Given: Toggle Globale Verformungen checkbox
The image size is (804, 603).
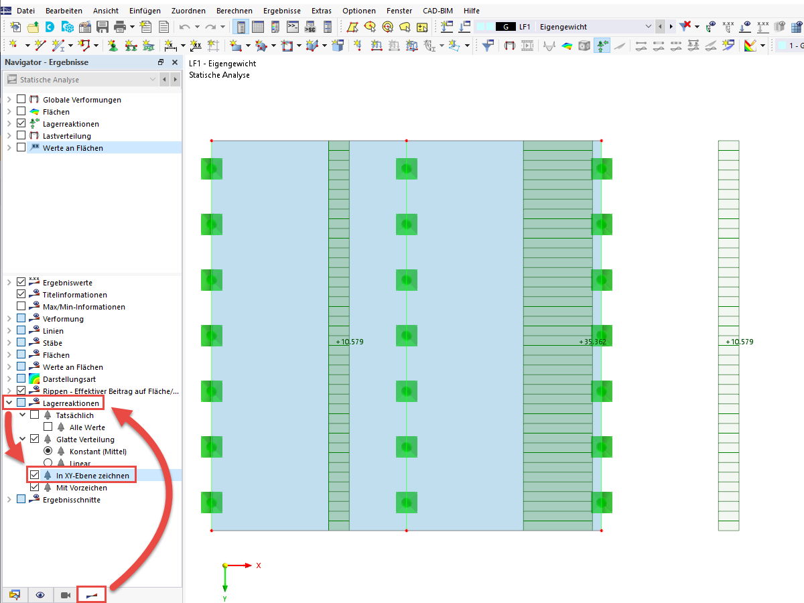Looking at the screenshot, I should coord(21,99).
